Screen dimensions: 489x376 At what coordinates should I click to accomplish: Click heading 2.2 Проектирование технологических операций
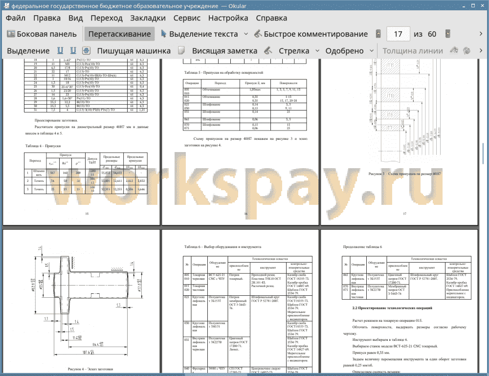392,308
